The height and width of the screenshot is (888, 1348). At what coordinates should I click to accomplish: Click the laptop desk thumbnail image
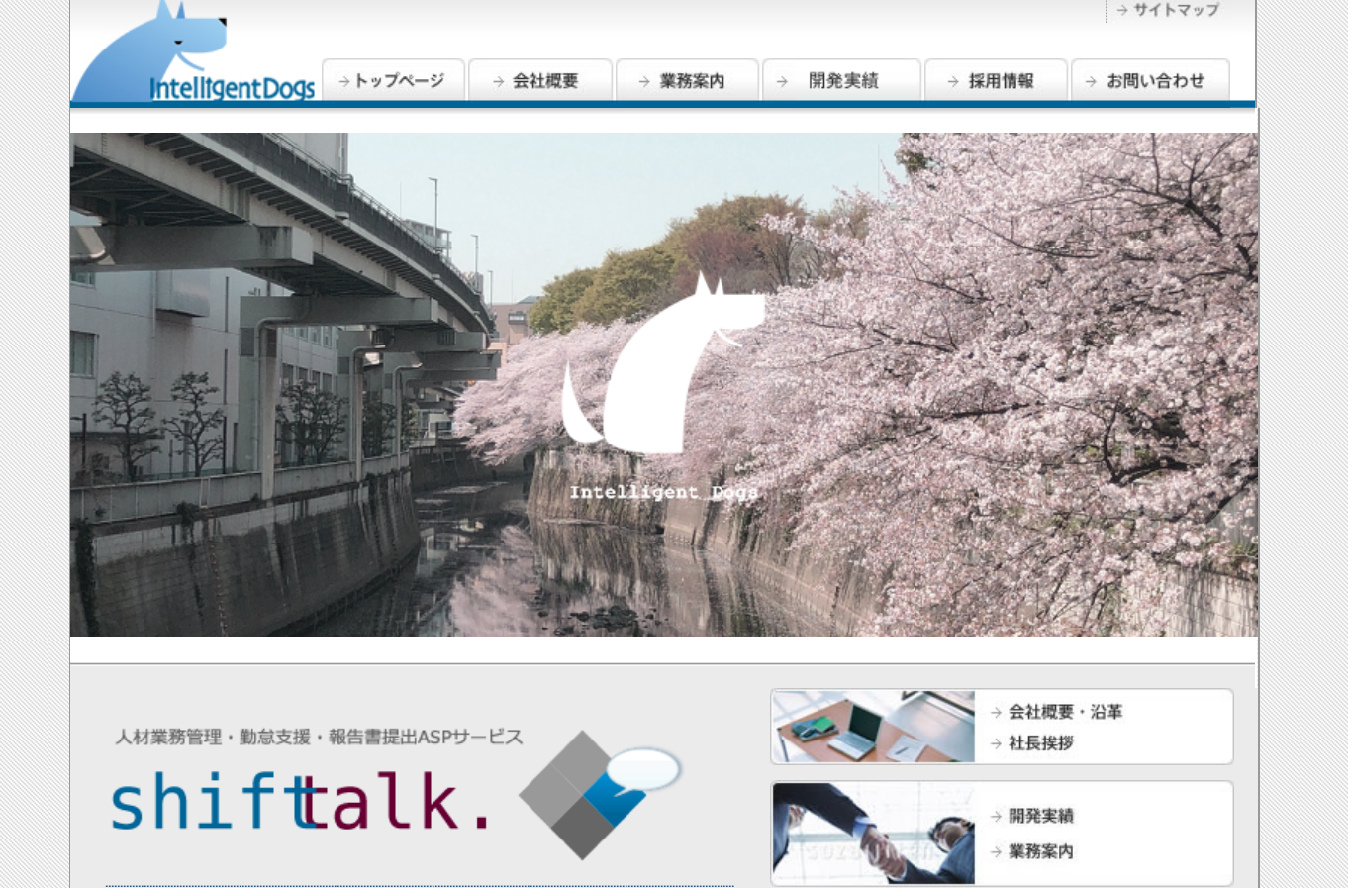[873, 727]
